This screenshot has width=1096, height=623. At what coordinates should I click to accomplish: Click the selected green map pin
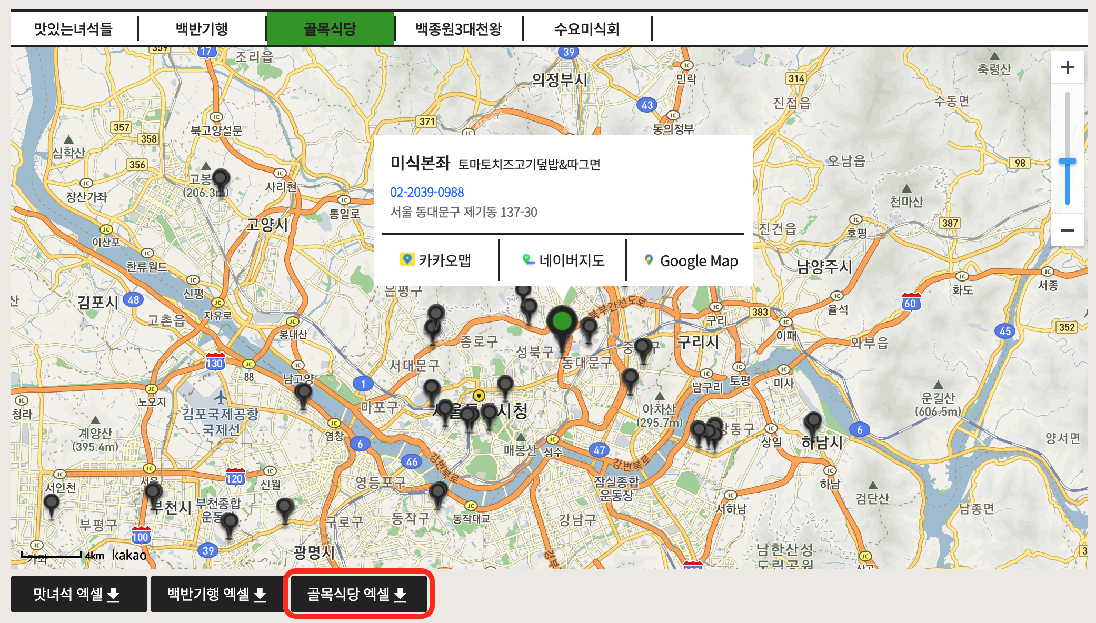tap(562, 321)
